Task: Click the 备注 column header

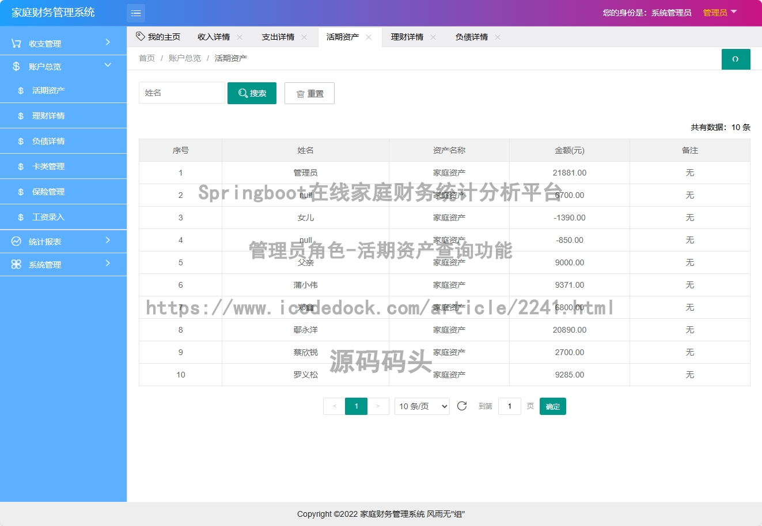Action: point(690,150)
